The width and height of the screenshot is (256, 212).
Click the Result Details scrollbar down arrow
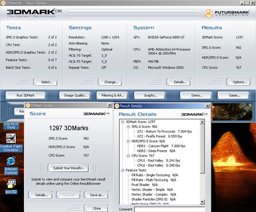pyautogui.click(x=202, y=202)
